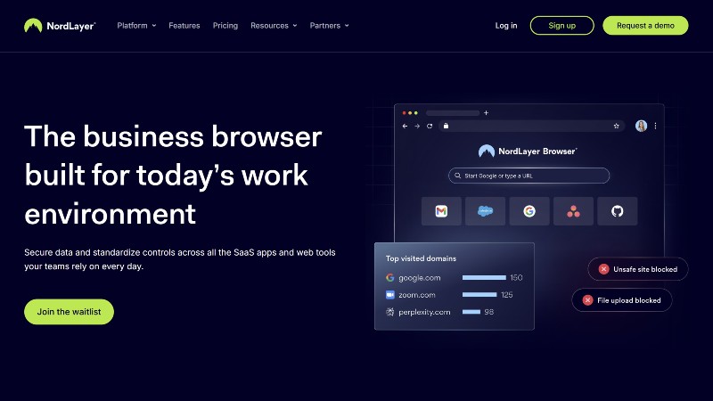Click the user profile avatar
The width and height of the screenshot is (713, 401).
[641, 126]
